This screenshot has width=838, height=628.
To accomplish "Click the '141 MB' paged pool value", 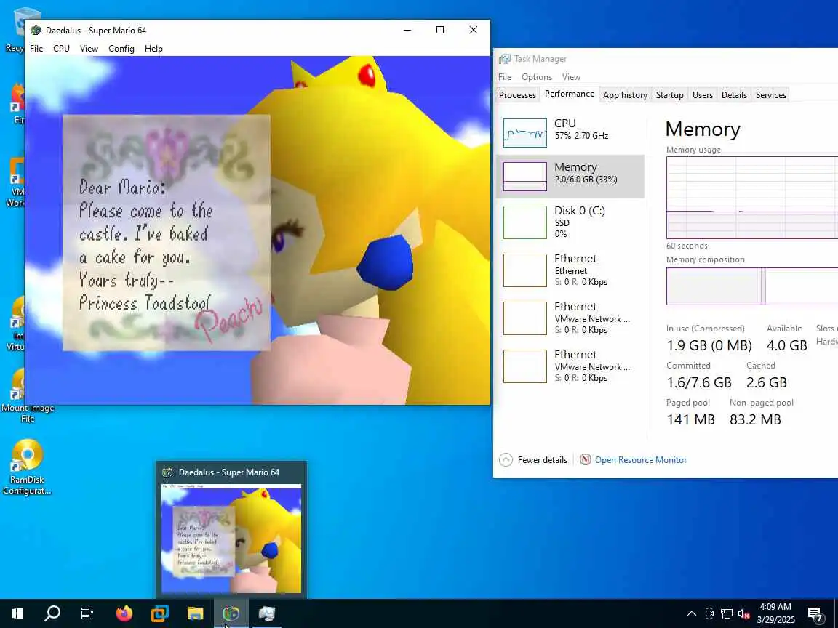I will 690,419.
